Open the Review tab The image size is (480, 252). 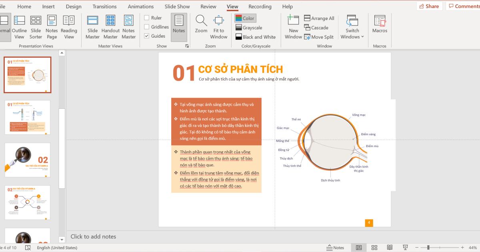coord(208,6)
